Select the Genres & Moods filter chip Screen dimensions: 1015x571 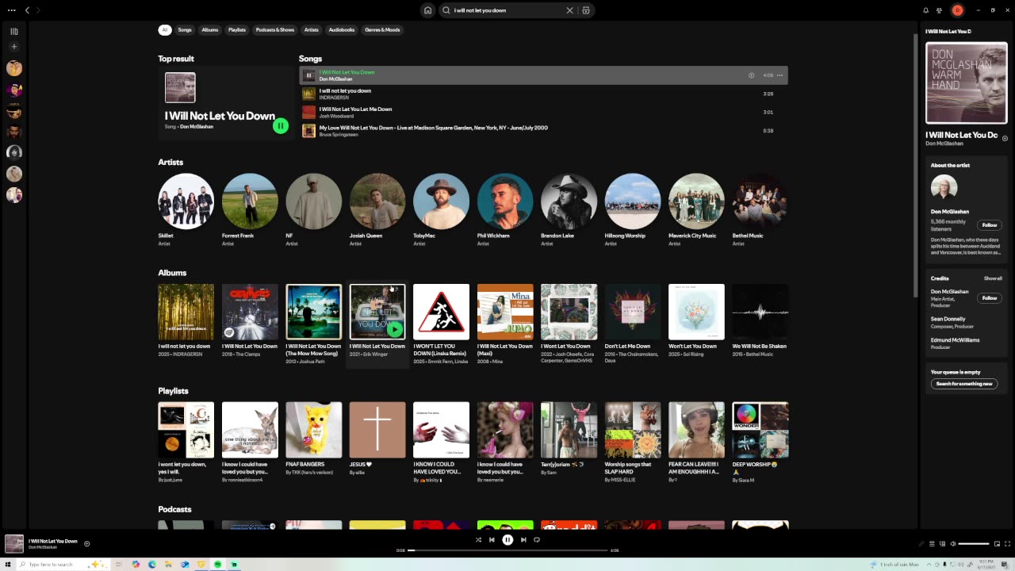[382, 30]
